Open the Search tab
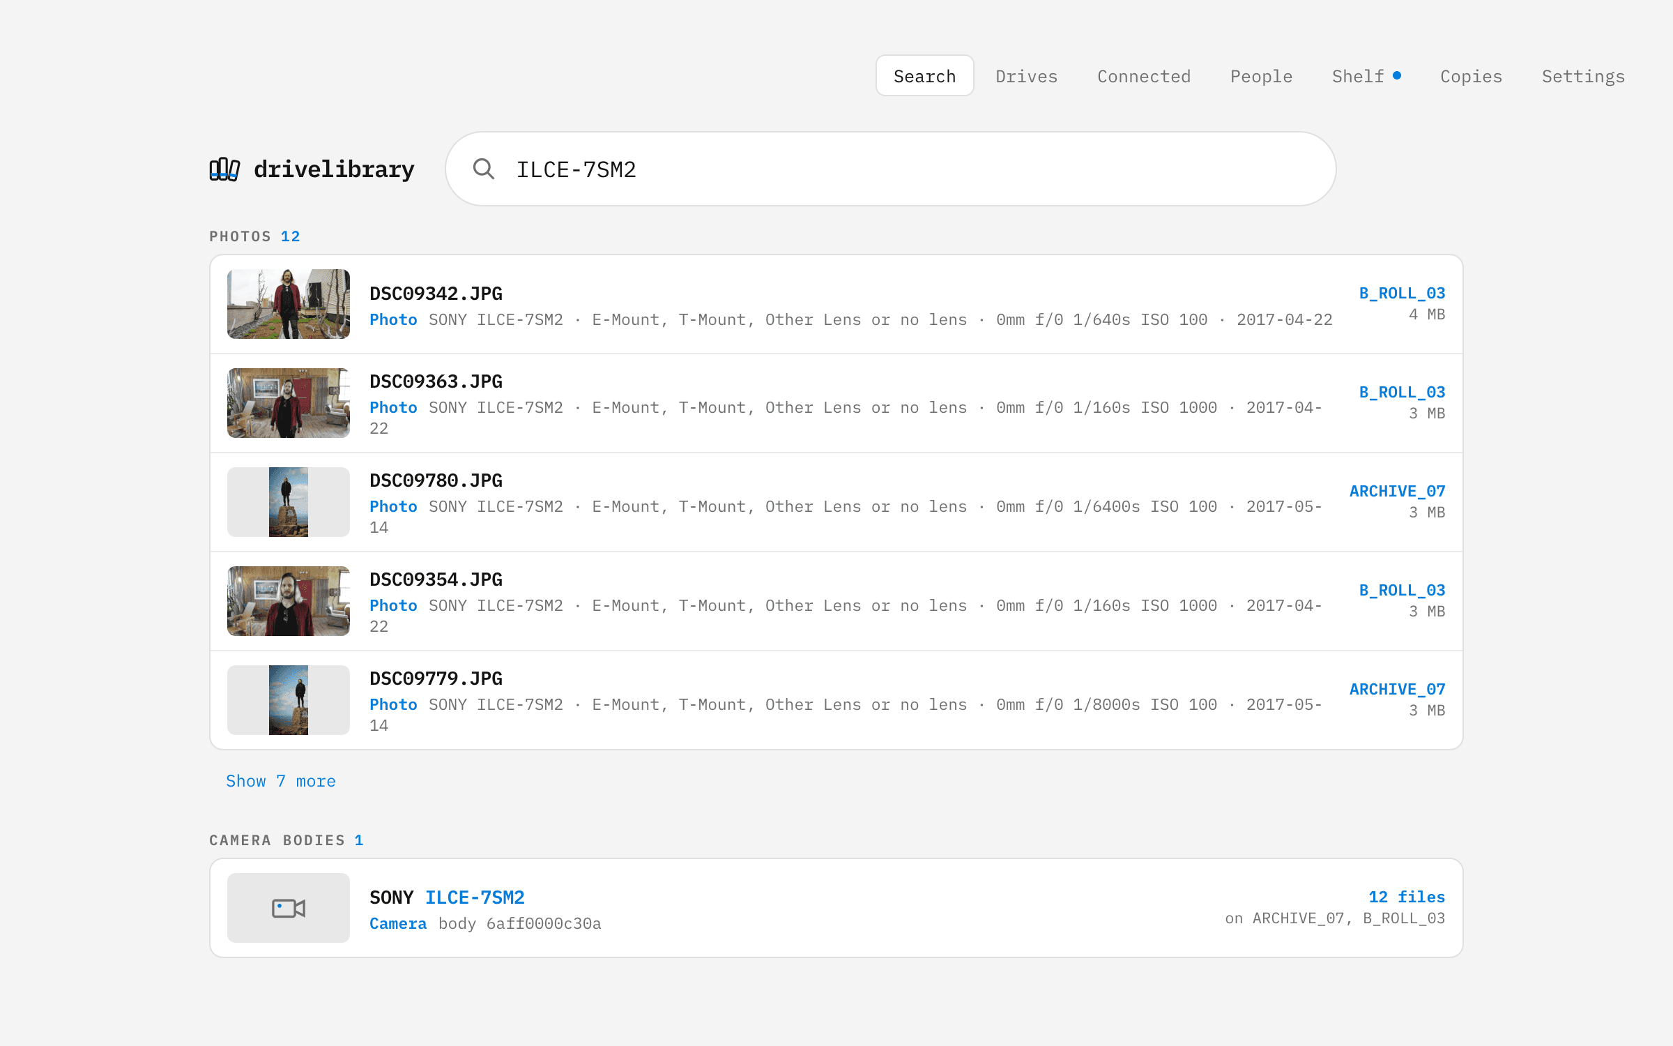 [924, 76]
